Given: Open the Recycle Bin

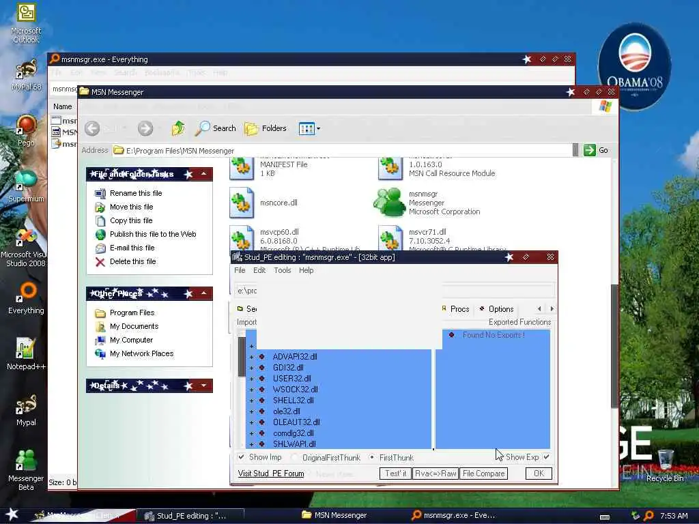Looking at the screenshot, I should click(x=665, y=465).
